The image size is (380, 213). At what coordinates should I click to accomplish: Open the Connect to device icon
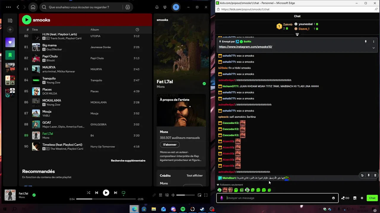(167, 195)
